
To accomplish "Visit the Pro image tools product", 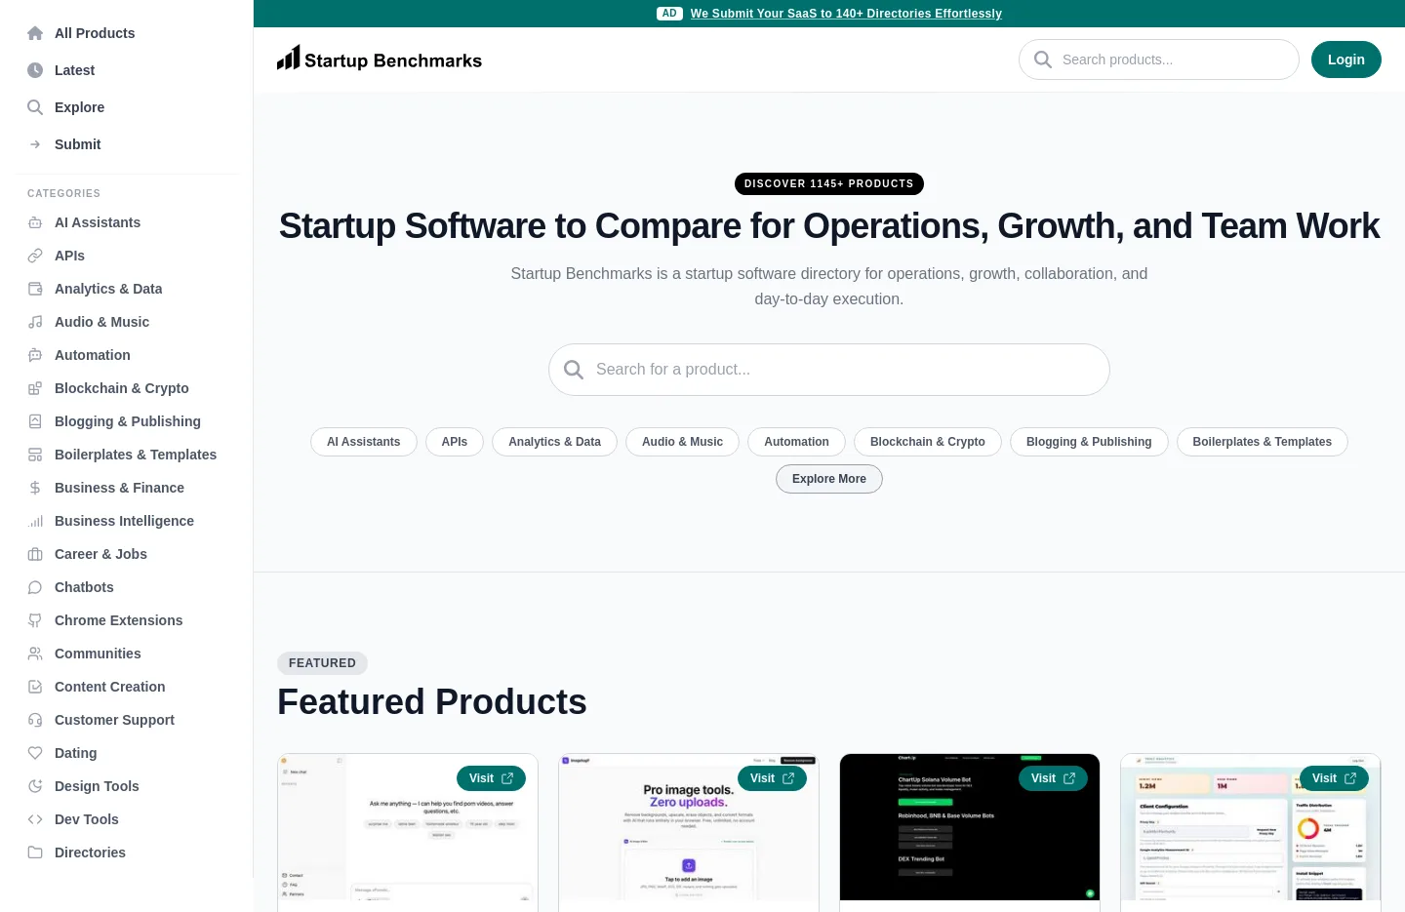I will click(772, 778).
